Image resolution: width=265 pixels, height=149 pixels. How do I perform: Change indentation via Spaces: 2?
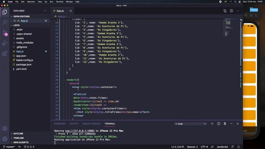pos(192,147)
